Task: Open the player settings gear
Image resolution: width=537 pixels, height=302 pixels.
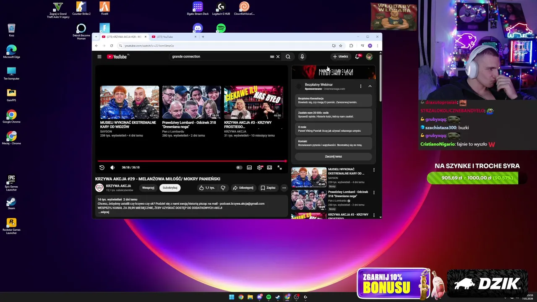Action: [260, 167]
